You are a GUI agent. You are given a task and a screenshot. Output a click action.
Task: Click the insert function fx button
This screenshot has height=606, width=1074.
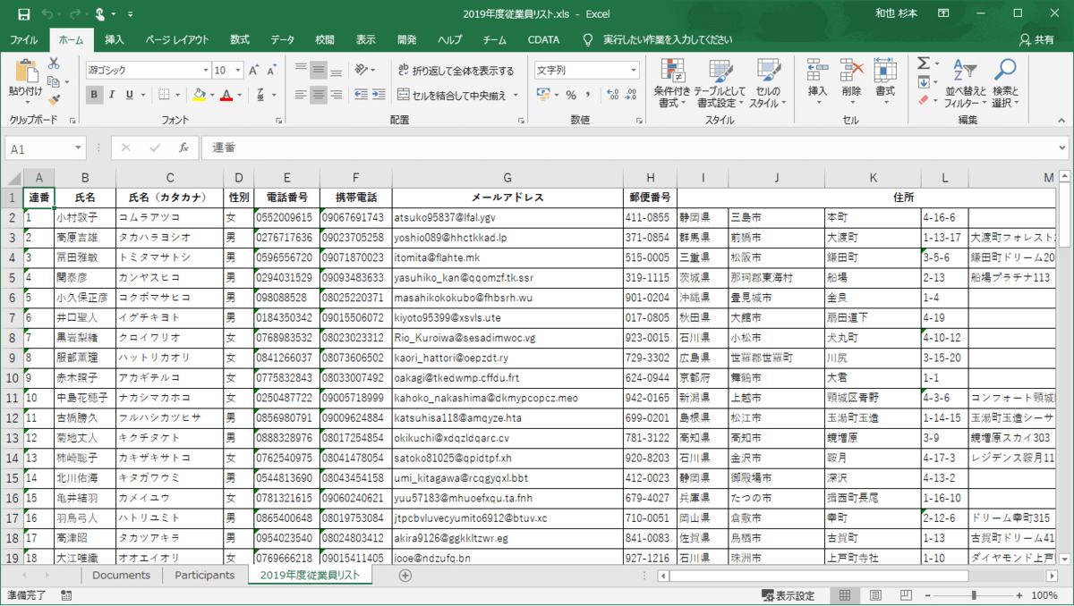(183, 148)
